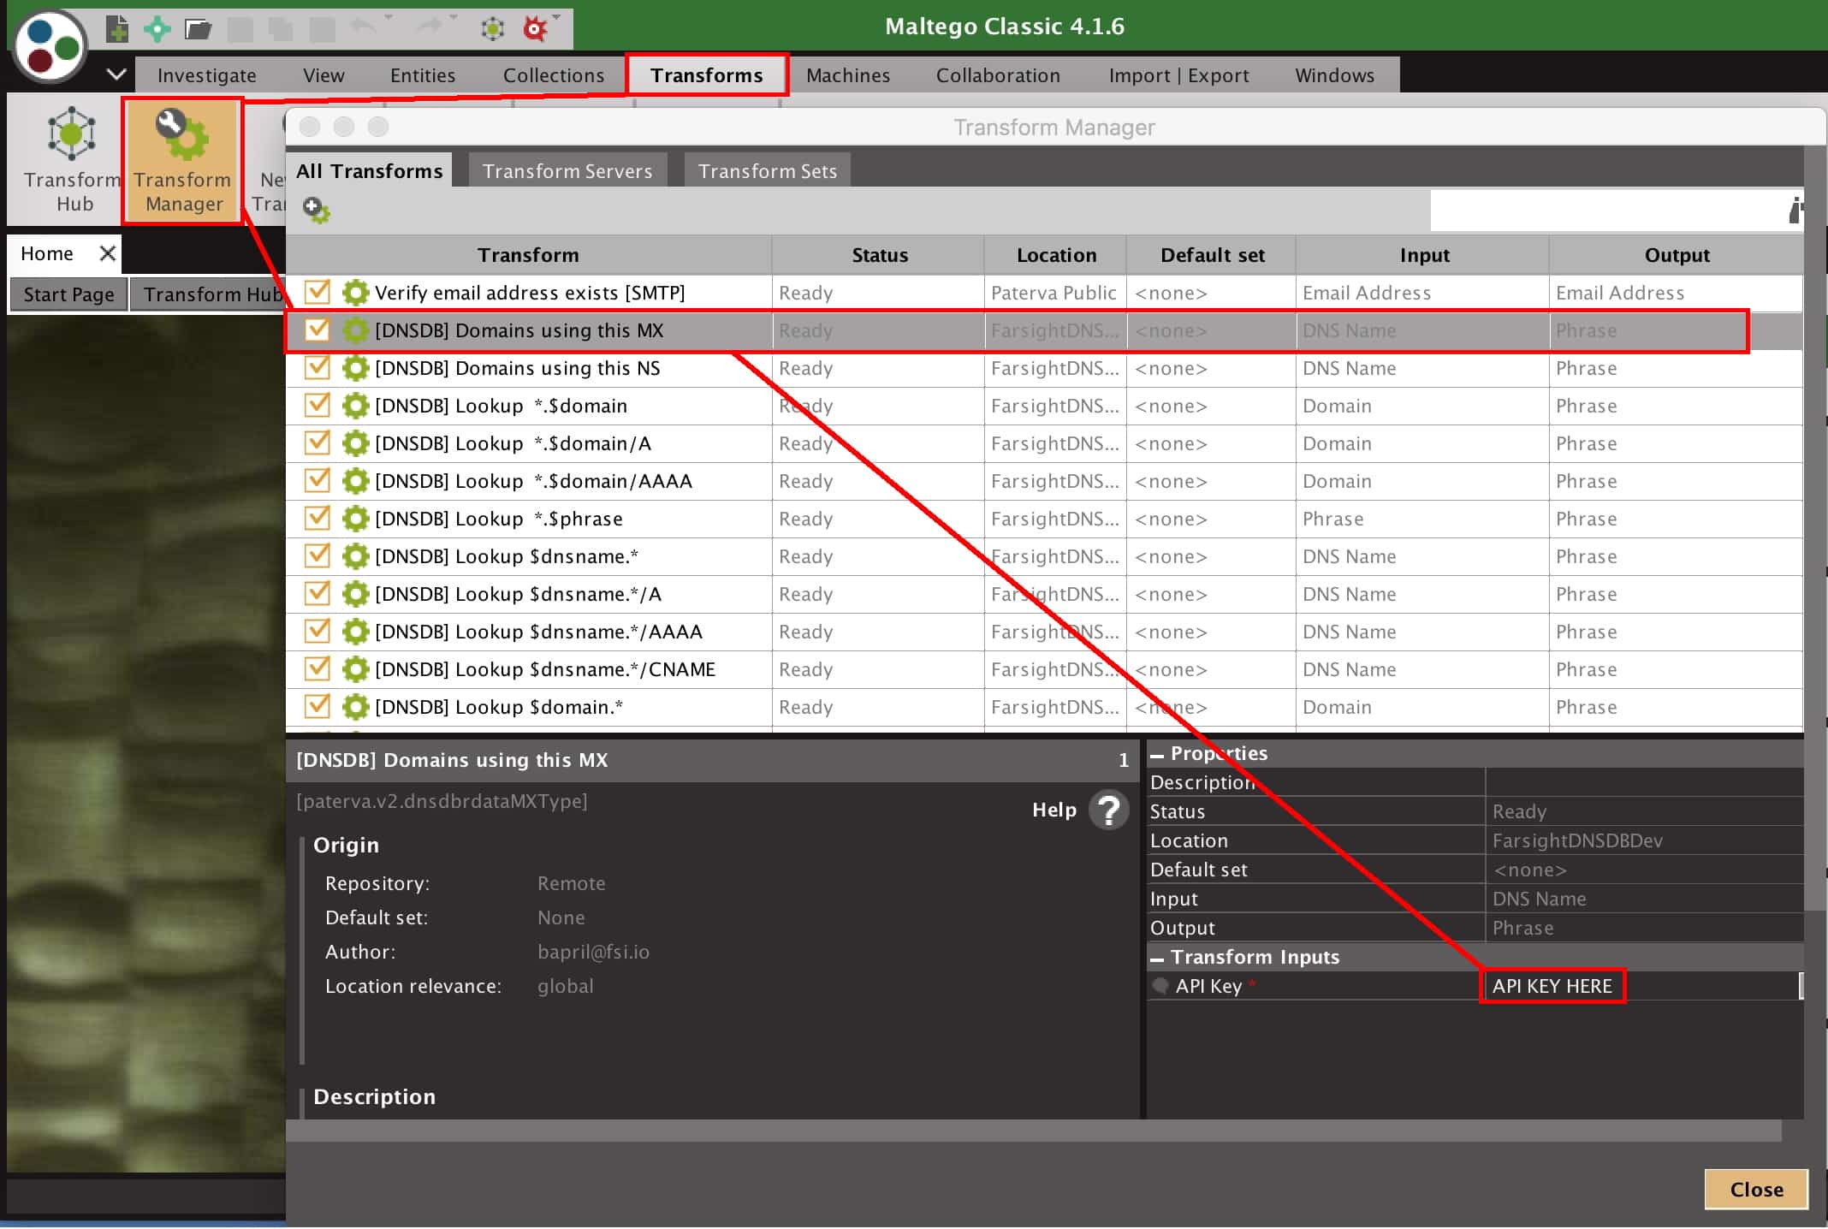Open the Windows ribbon tab

coord(1334,75)
